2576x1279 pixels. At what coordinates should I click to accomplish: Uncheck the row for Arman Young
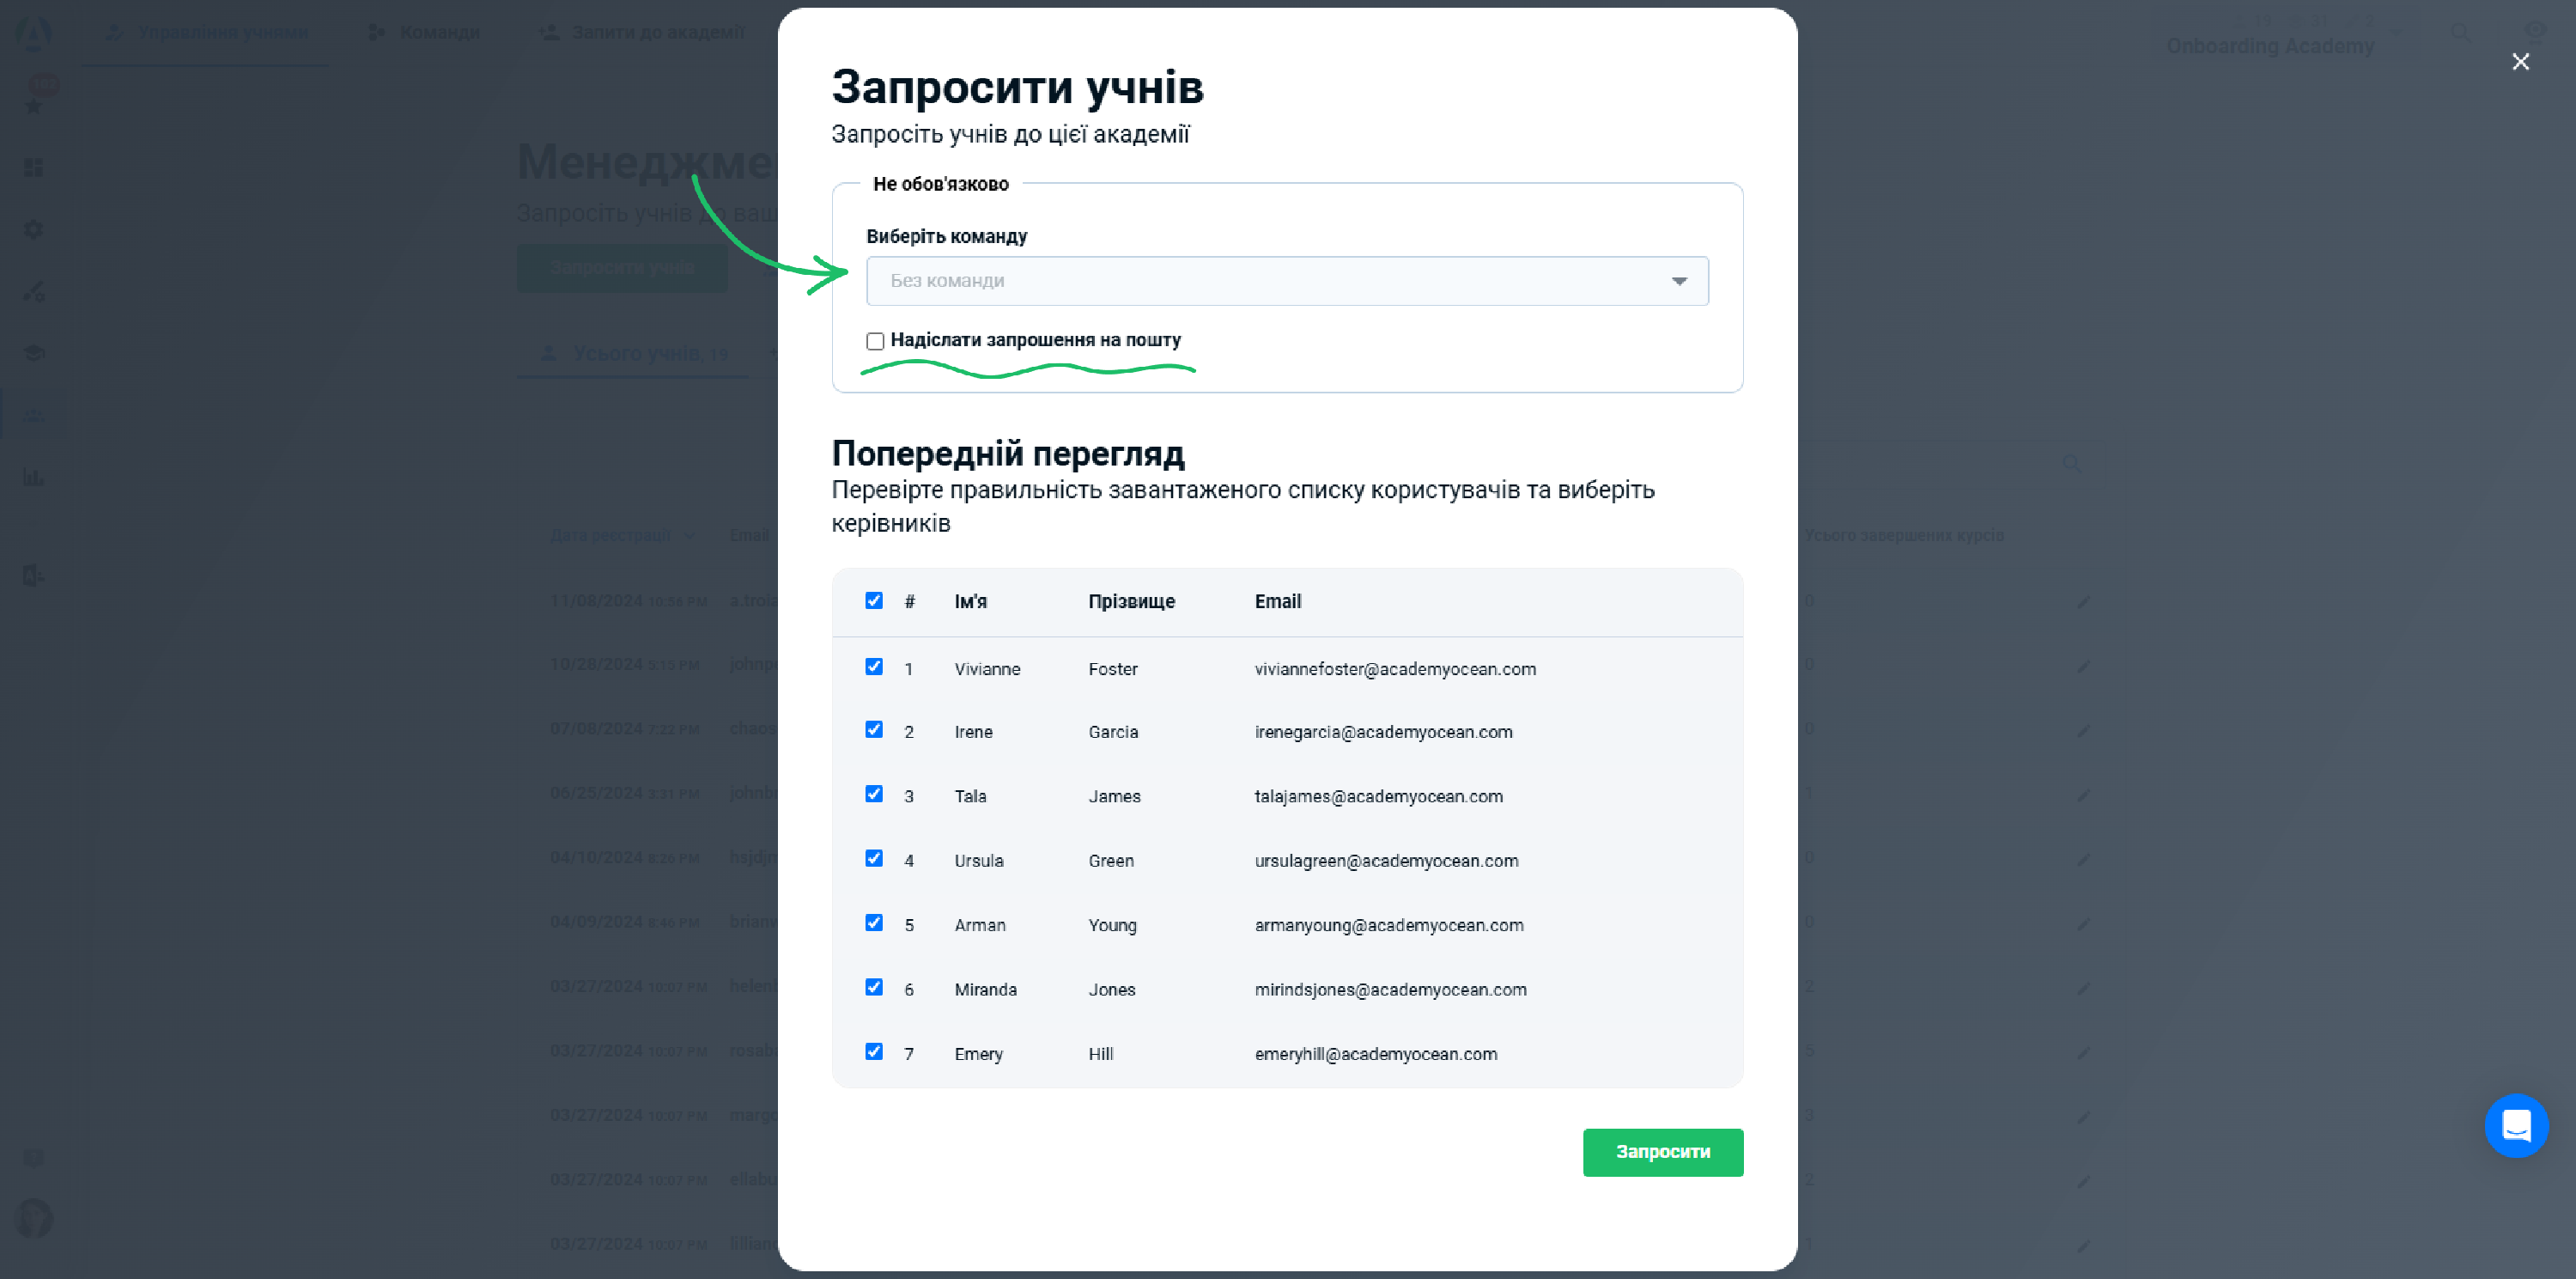pos(874,922)
